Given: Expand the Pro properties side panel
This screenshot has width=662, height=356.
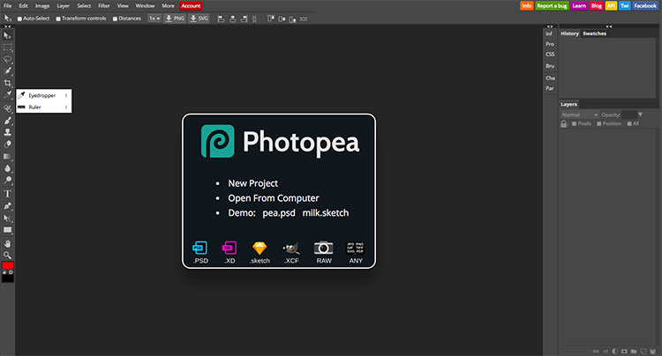Looking at the screenshot, I should point(549,44).
